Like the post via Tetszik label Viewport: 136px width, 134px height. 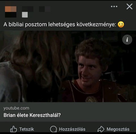(x=27, y=129)
